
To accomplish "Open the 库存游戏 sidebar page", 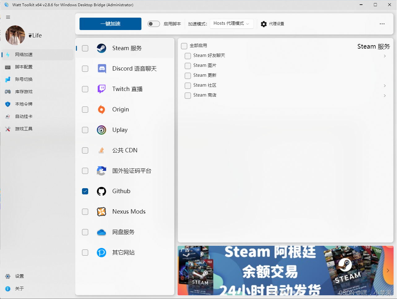I will point(37,92).
